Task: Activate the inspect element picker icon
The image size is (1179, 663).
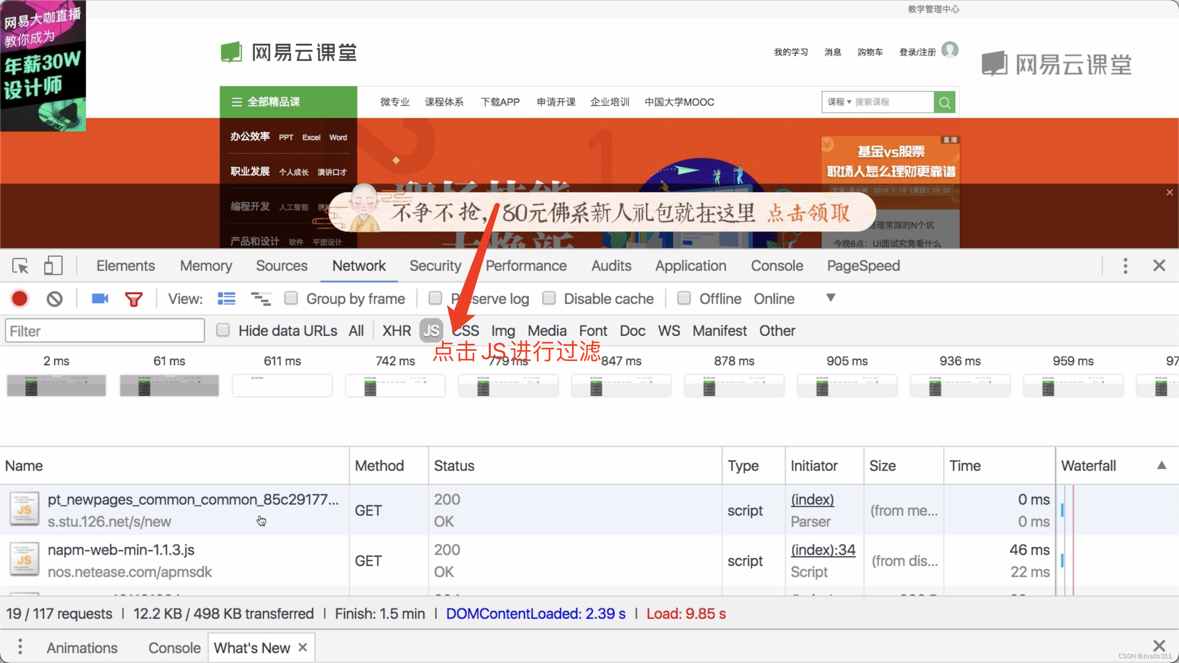Action: click(20, 266)
